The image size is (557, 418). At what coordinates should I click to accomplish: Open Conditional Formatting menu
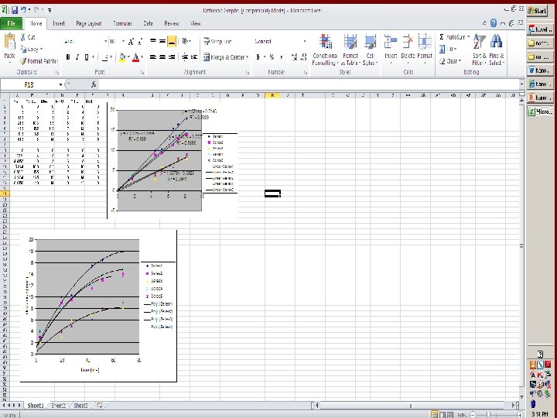[325, 50]
